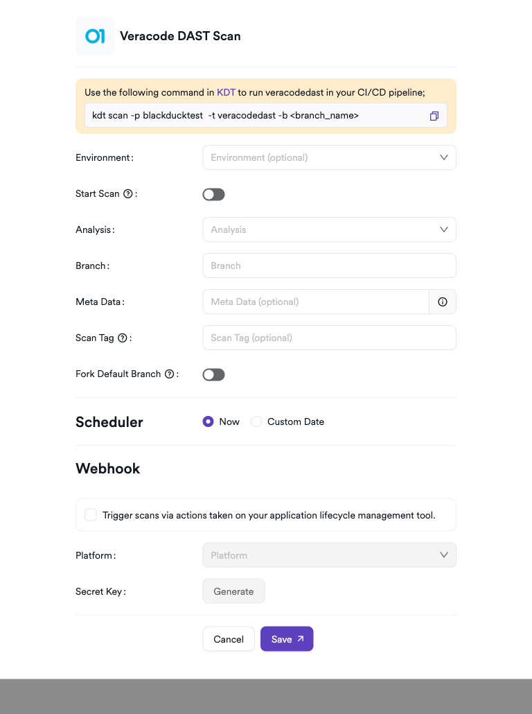Click the Fork Default Branch help icon
Image resolution: width=532 pixels, height=714 pixels.
click(x=169, y=374)
